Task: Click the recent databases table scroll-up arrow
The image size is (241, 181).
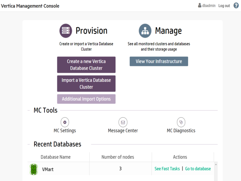Action: click(216, 164)
